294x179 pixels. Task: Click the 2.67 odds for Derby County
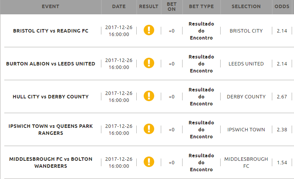point(282,97)
